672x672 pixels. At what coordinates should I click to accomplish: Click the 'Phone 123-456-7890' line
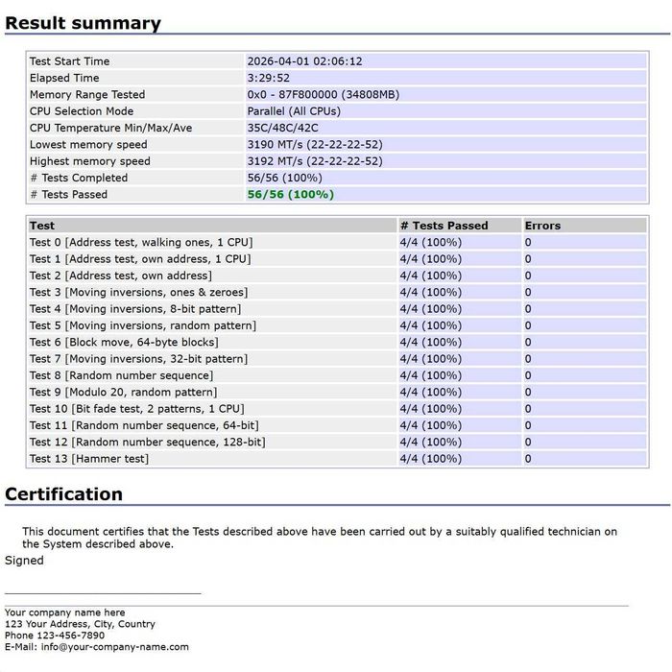(x=55, y=636)
